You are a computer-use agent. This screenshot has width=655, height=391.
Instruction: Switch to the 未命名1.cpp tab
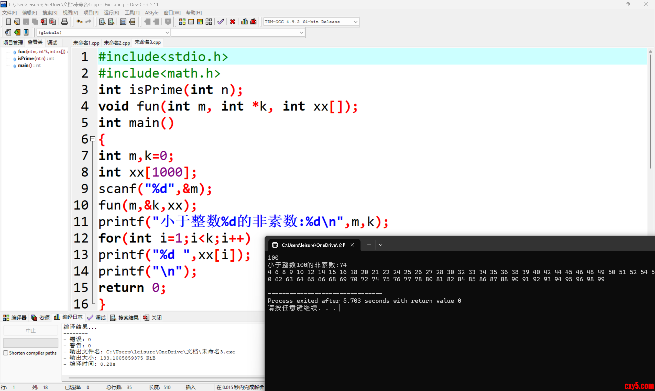pyautogui.click(x=86, y=43)
